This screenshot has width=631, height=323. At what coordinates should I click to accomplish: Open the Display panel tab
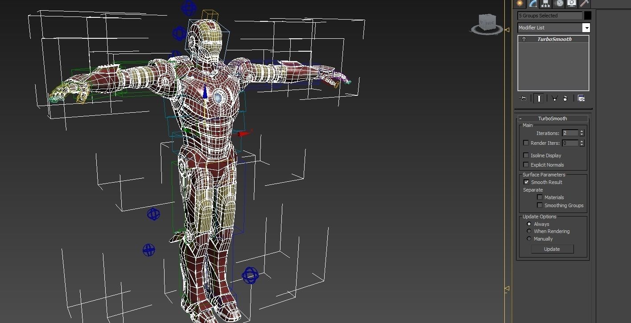coord(572,4)
